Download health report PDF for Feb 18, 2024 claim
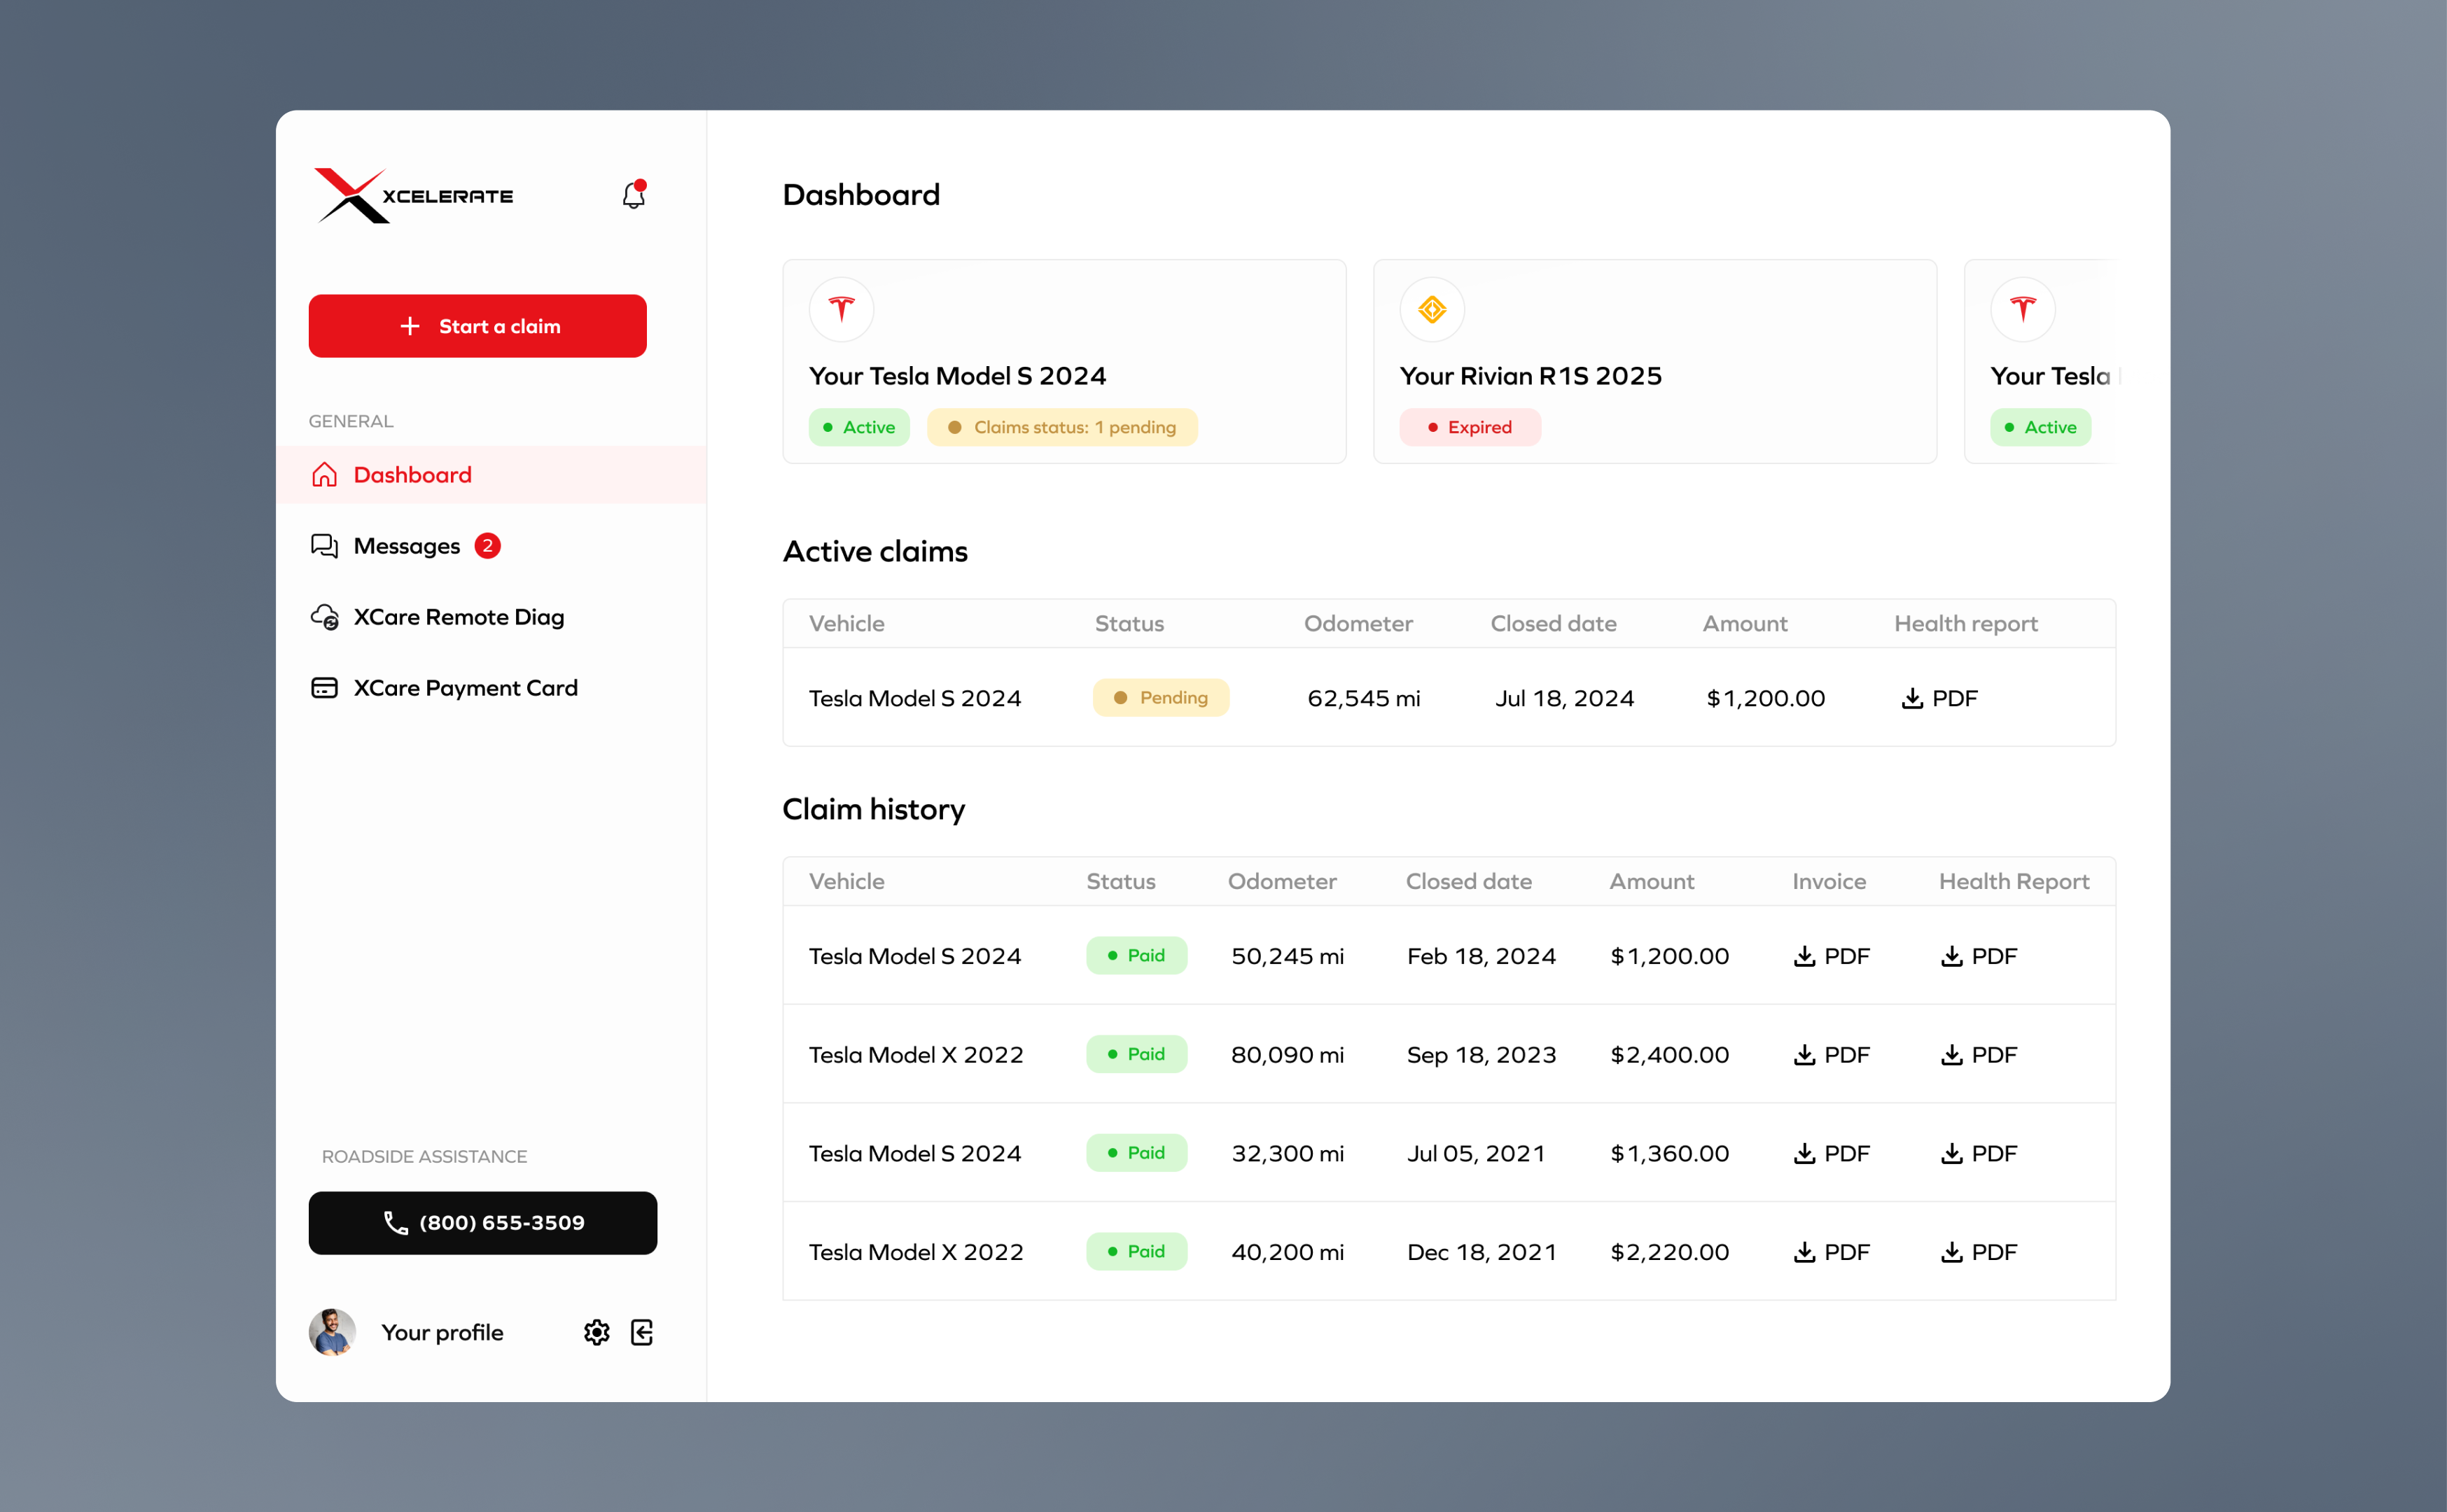Viewport: 2447px width, 1512px height. point(1979,956)
